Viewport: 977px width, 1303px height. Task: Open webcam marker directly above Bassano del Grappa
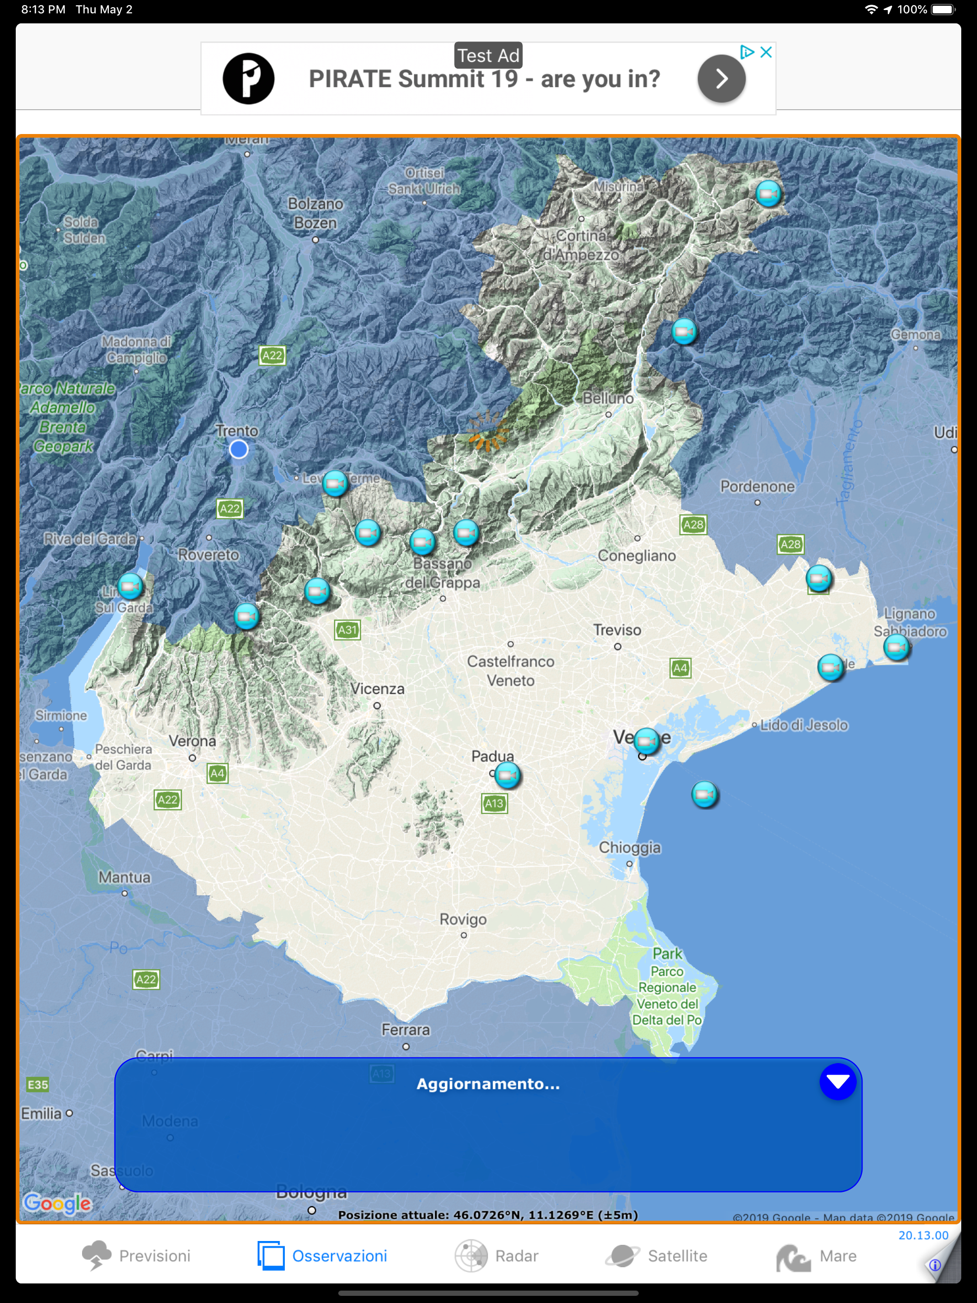coord(423,542)
